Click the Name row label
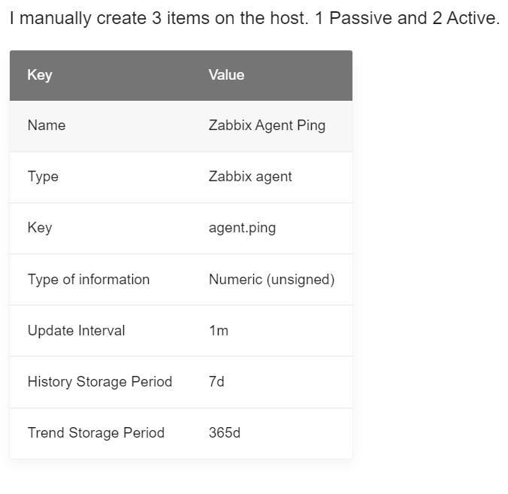 point(47,126)
